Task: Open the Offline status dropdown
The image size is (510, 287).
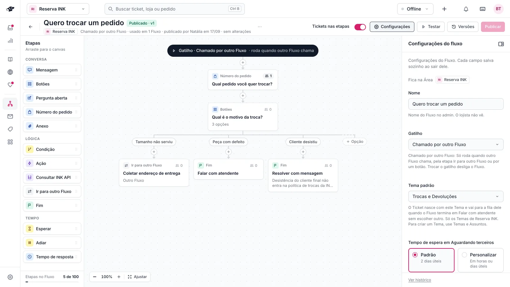Action: [415, 9]
